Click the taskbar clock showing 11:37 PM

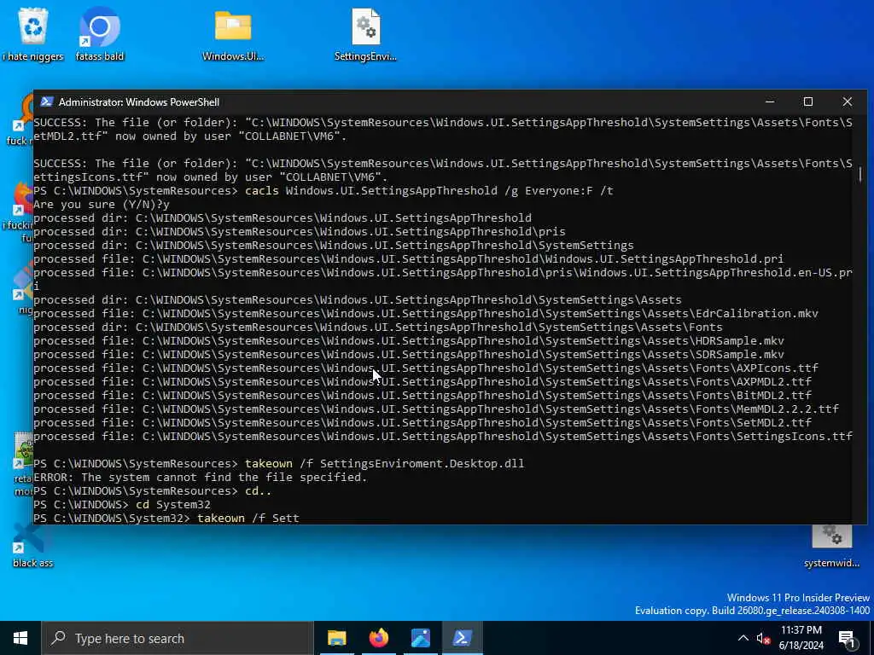tap(801, 638)
